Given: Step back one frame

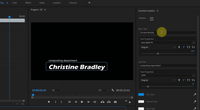Looking at the screenshot, I should tap(76, 102).
